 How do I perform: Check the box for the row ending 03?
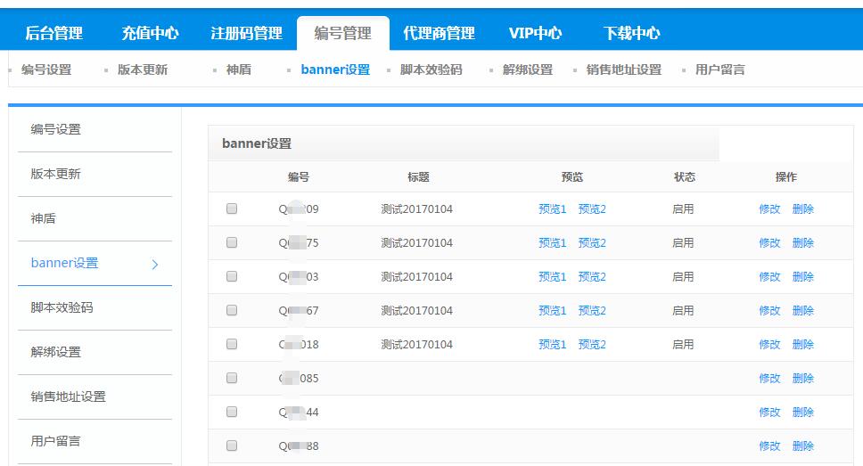[232, 276]
